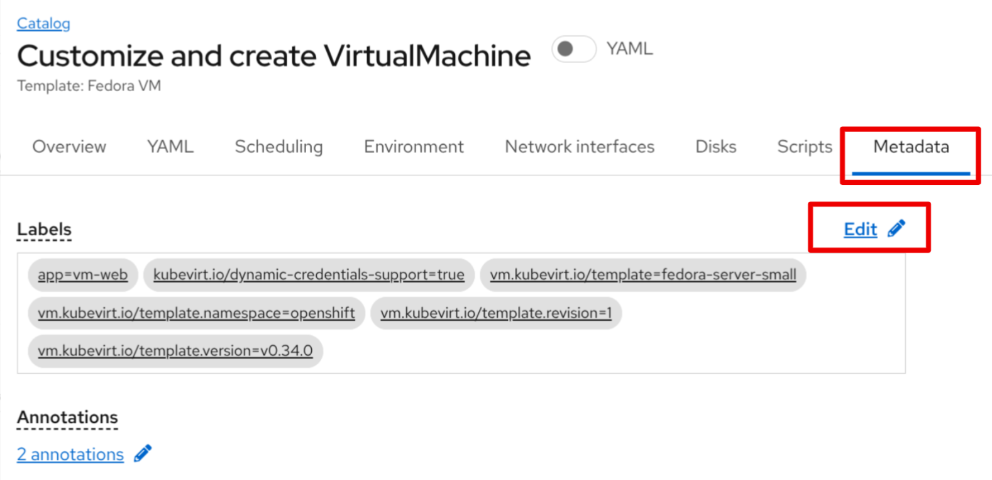The width and height of the screenshot is (992, 480).
Task: Click the app=vm-web label chip
Action: [82, 275]
